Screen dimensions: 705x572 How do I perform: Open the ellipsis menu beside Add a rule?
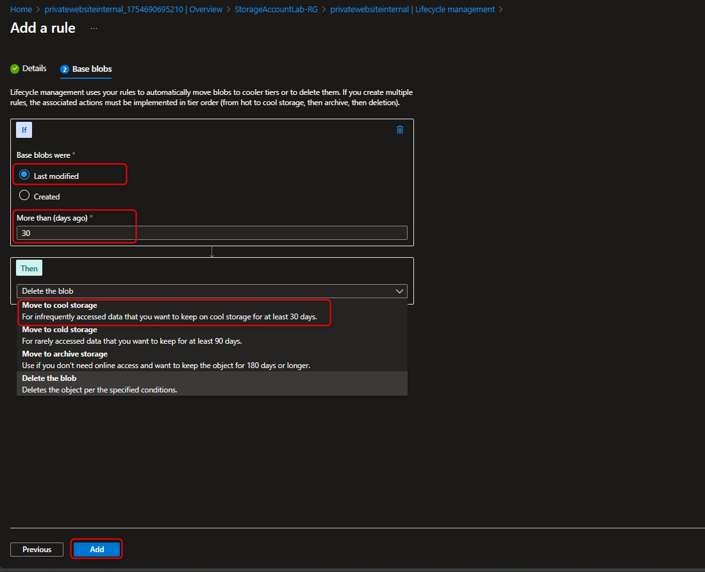(94, 28)
